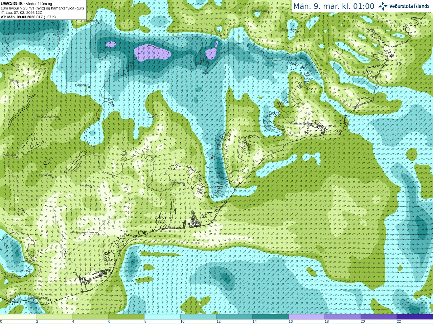Click the 12–14 m/s teal legend swatch
433x324 pixels.
point(234,317)
